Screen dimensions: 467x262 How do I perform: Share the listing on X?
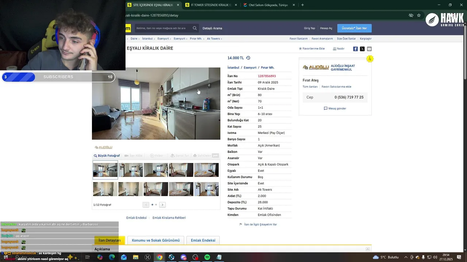click(x=362, y=49)
